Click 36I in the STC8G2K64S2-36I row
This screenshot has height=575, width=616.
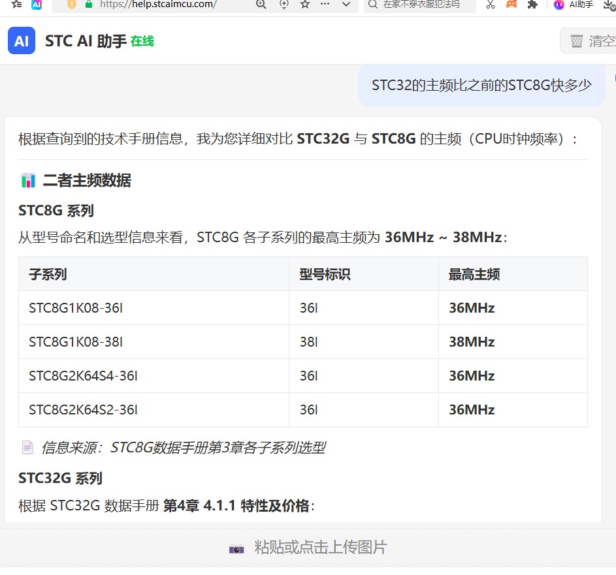309,410
